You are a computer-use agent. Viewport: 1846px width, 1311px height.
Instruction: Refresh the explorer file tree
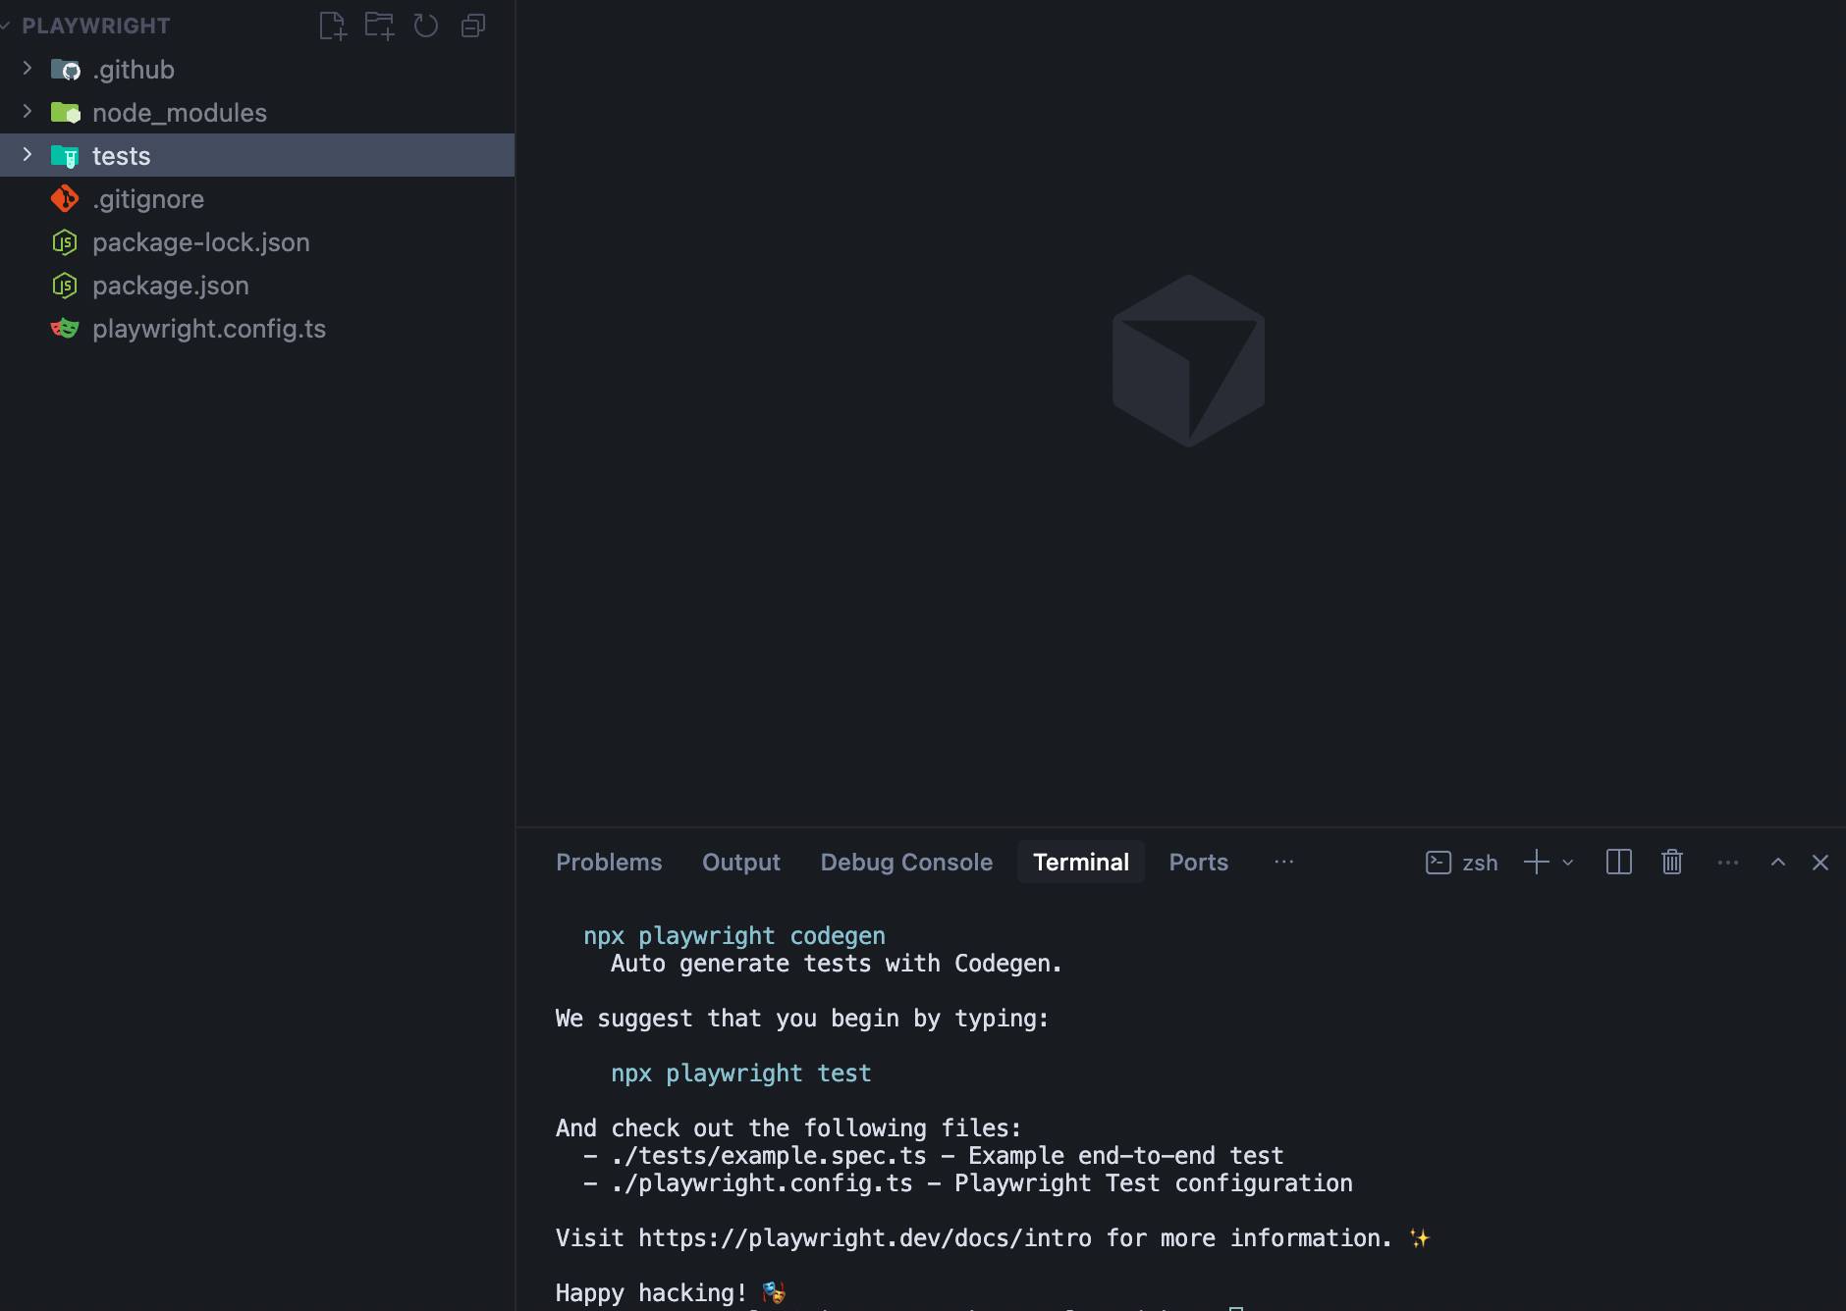[426, 26]
